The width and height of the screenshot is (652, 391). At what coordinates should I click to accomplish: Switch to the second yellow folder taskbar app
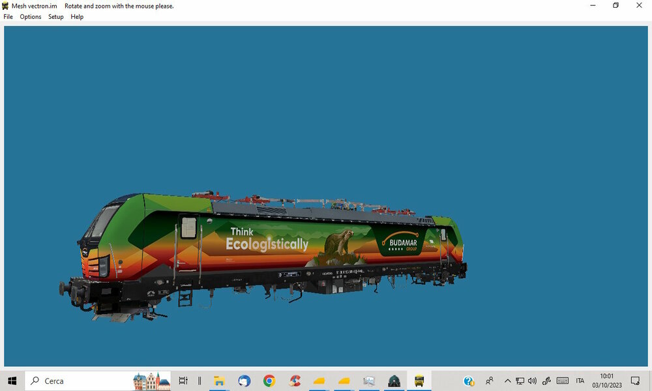344,381
